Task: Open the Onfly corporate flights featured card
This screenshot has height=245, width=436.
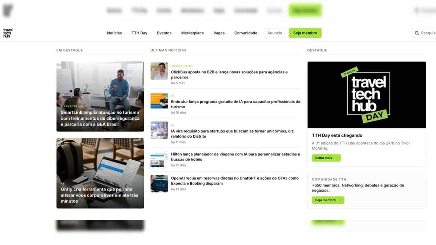Action: [x=100, y=195]
